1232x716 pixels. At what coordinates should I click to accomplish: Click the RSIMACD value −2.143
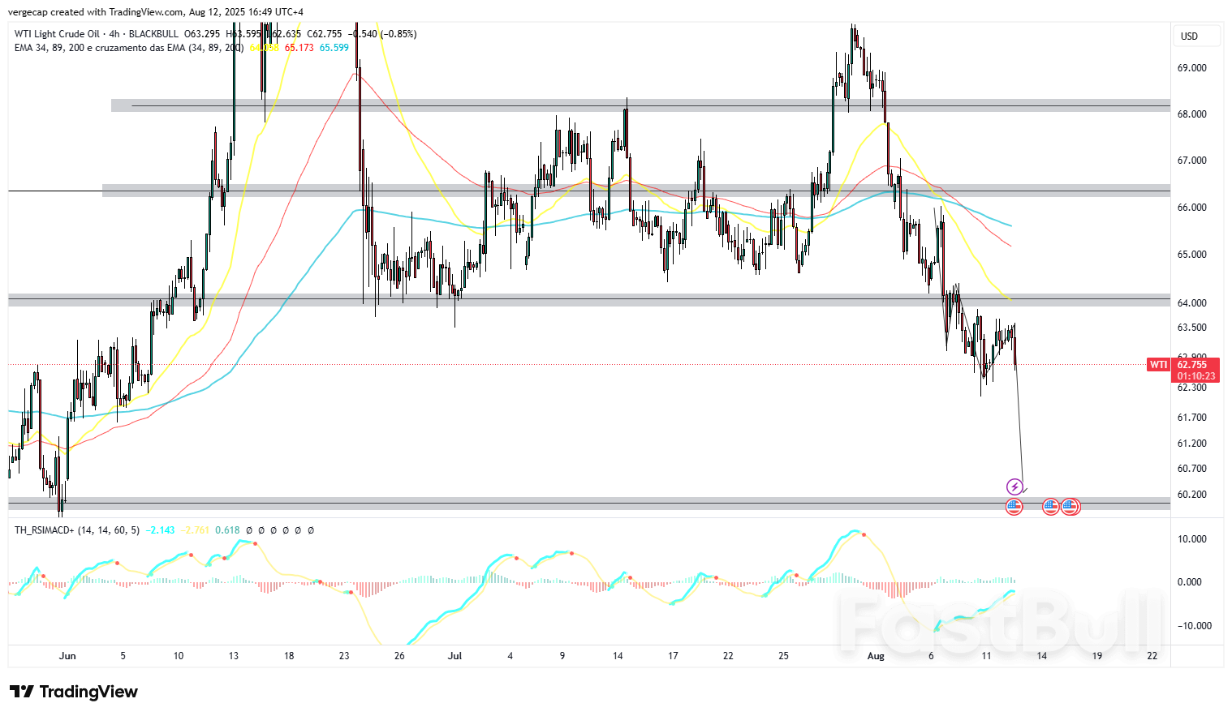[160, 530]
